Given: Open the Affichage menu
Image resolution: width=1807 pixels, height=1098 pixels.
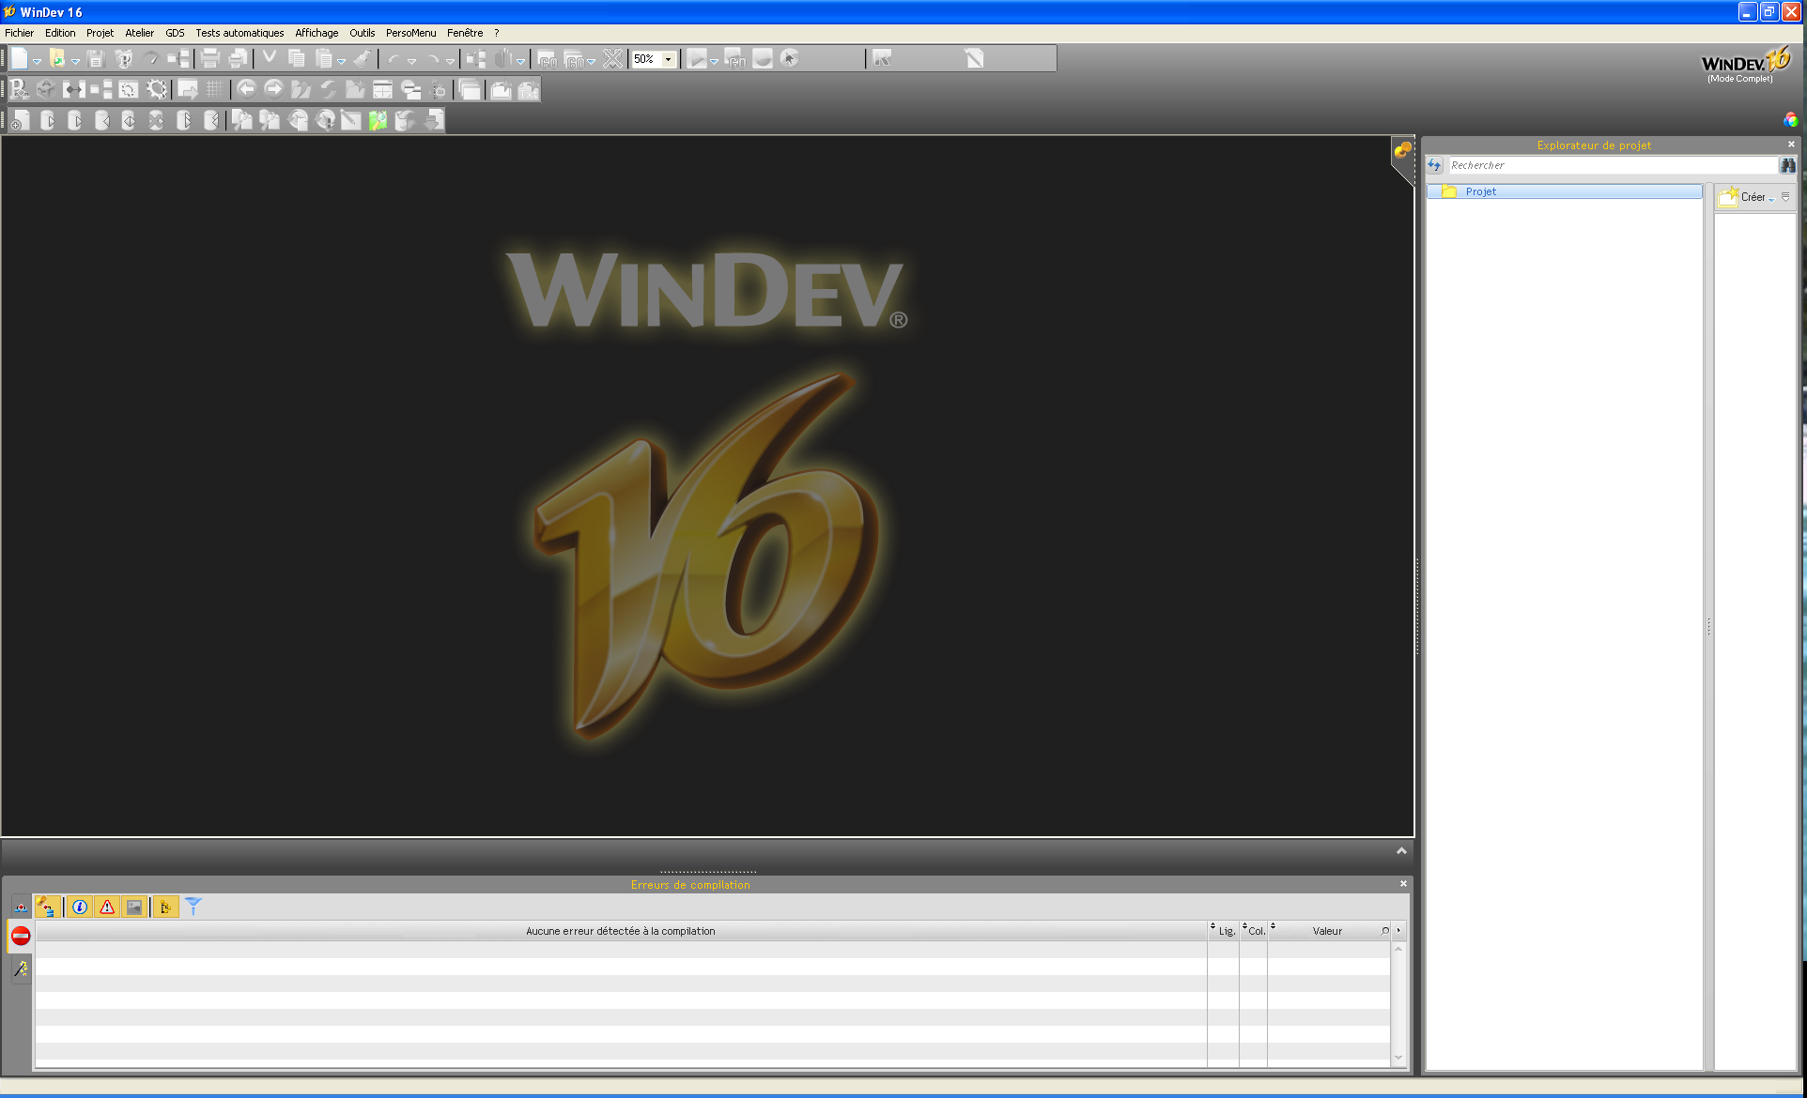Looking at the screenshot, I should tap(317, 33).
